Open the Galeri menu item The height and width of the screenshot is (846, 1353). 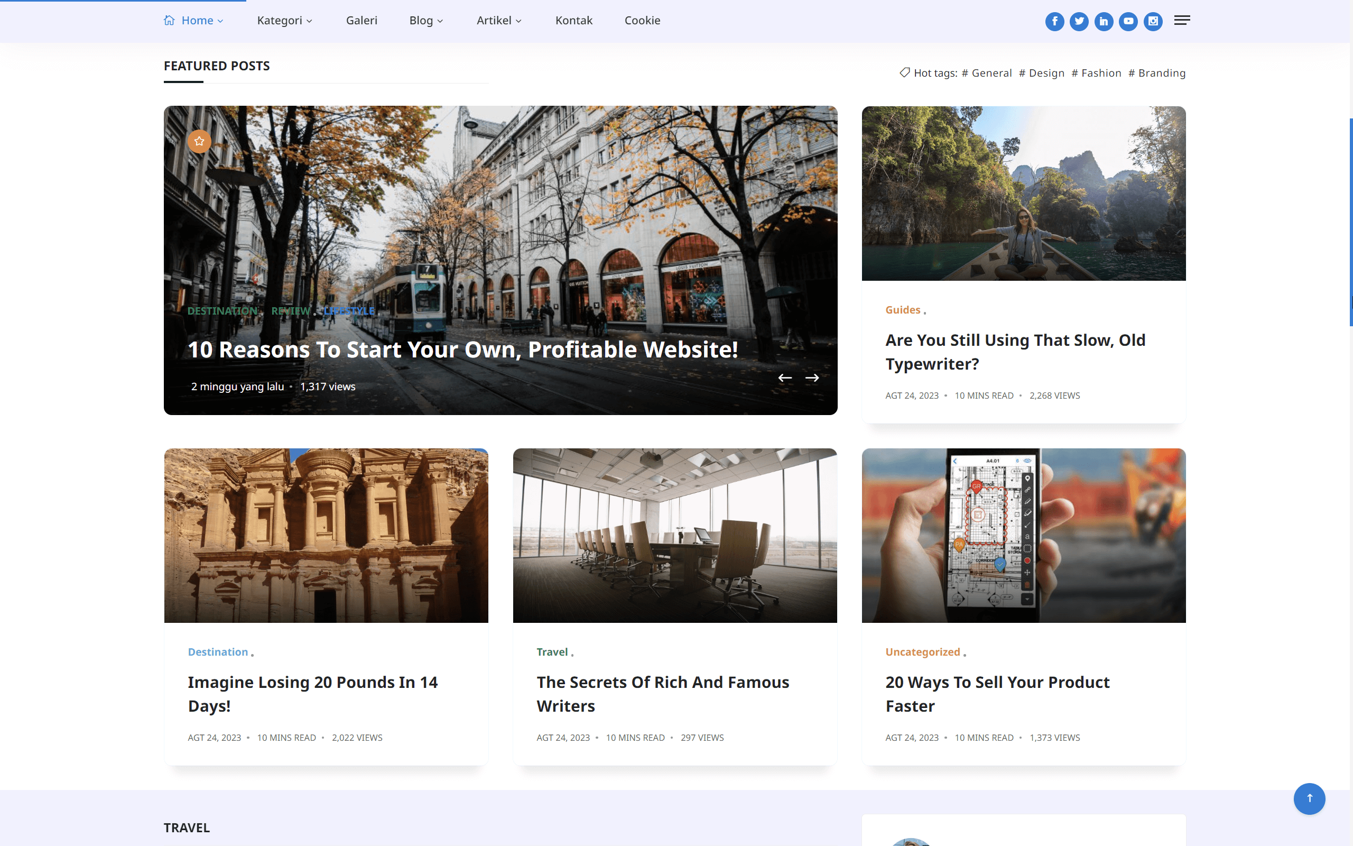pos(361,21)
